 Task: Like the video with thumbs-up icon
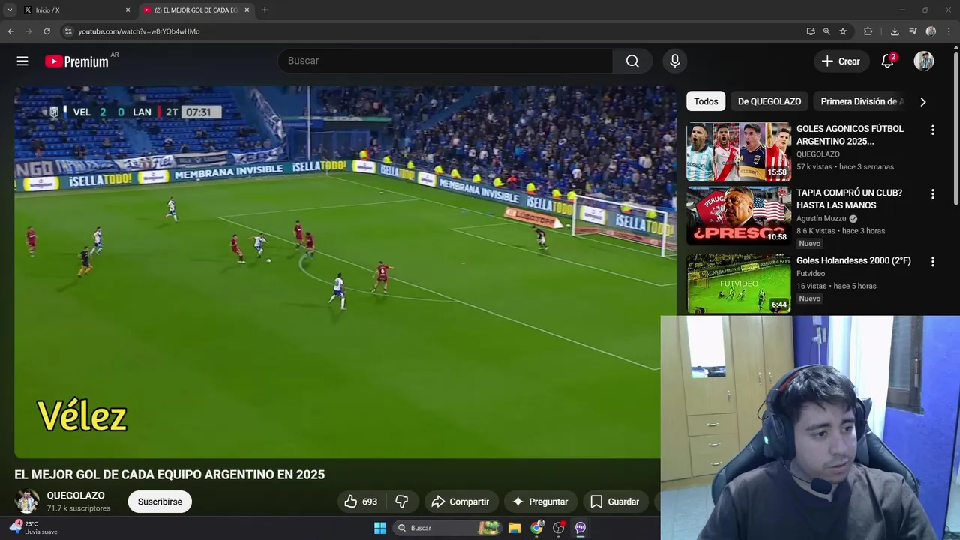[361, 502]
